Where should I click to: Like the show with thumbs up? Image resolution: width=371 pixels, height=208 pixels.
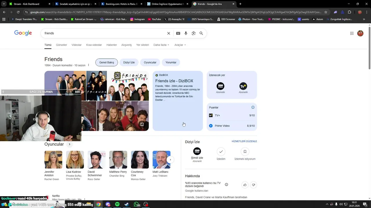pyautogui.click(x=245, y=185)
